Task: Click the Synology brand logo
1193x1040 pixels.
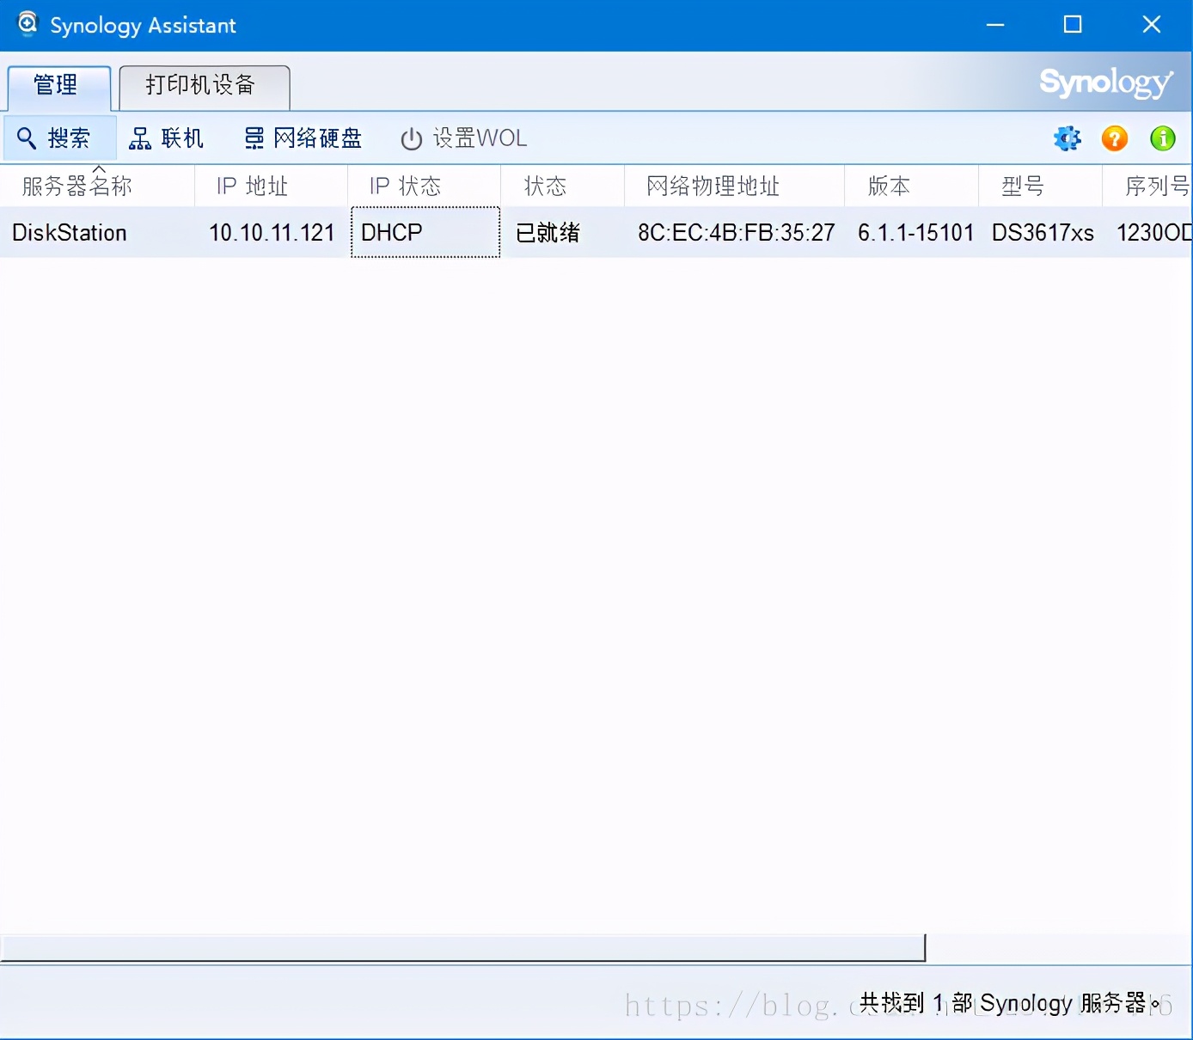Action: 1105,83
